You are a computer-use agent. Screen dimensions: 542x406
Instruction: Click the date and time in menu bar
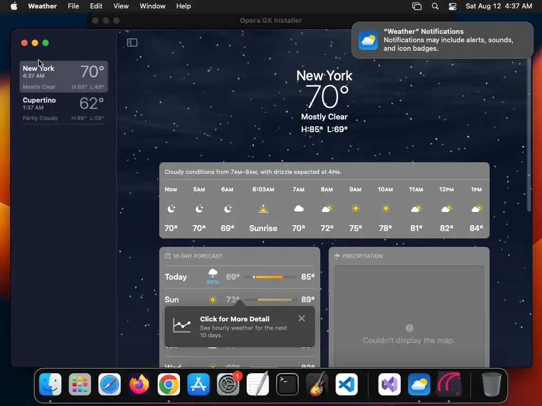[499, 6]
